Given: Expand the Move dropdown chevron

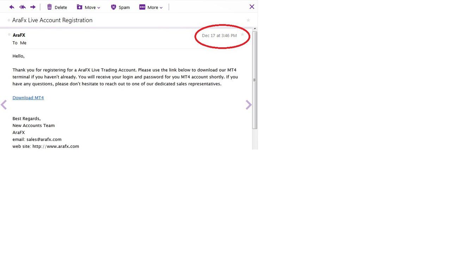Looking at the screenshot, I should tap(99, 8).
